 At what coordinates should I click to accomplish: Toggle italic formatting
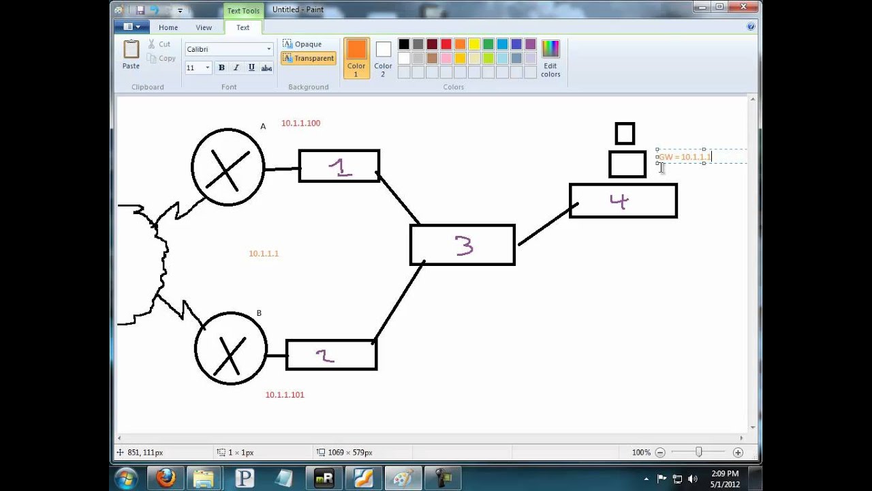236,68
